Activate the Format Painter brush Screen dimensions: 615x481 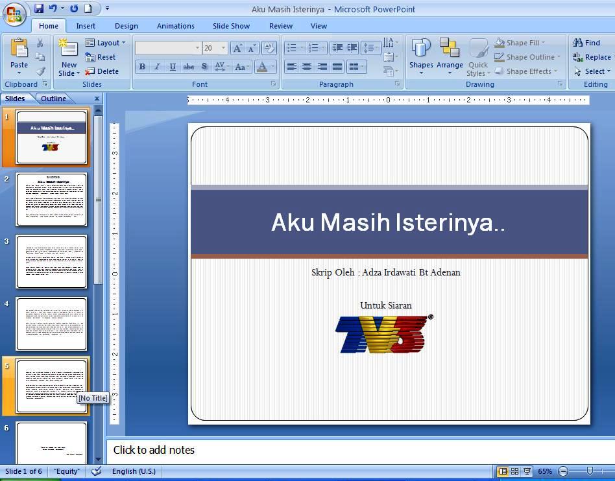(40, 71)
